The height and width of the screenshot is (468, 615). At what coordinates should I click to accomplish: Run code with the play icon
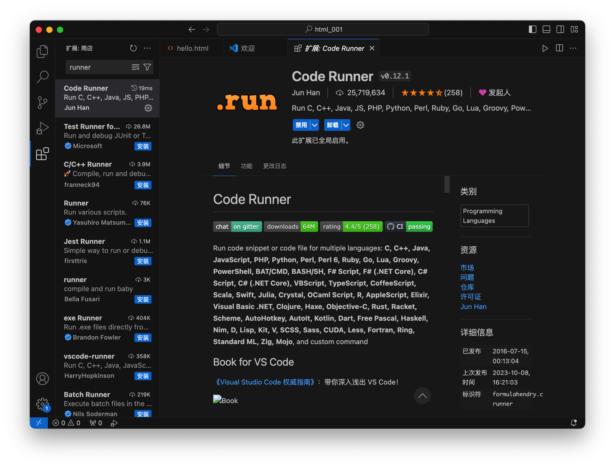545,48
